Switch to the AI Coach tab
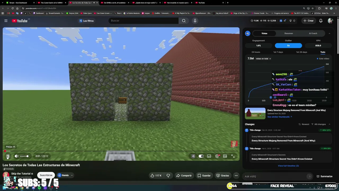Screen dimensions: 339x191 point(313,33)
